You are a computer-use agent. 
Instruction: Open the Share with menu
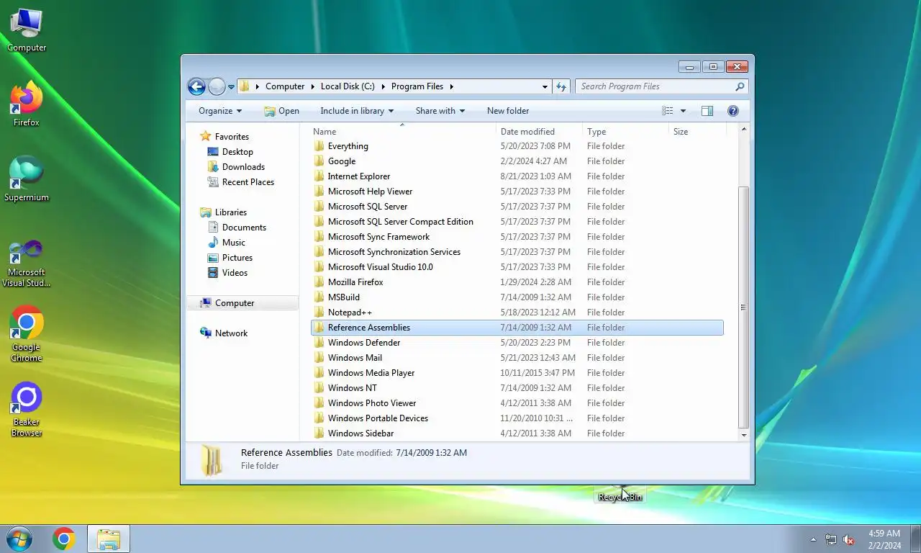point(440,111)
